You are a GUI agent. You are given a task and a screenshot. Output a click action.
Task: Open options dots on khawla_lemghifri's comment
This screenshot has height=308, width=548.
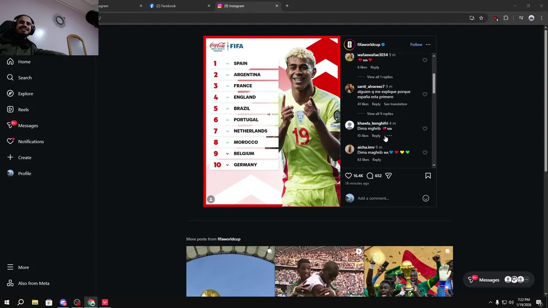(x=389, y=136)
